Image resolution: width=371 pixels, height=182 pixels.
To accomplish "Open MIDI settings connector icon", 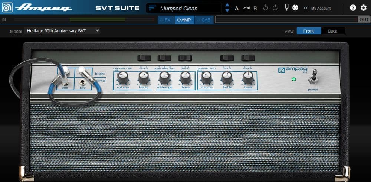I will point(295,8).
